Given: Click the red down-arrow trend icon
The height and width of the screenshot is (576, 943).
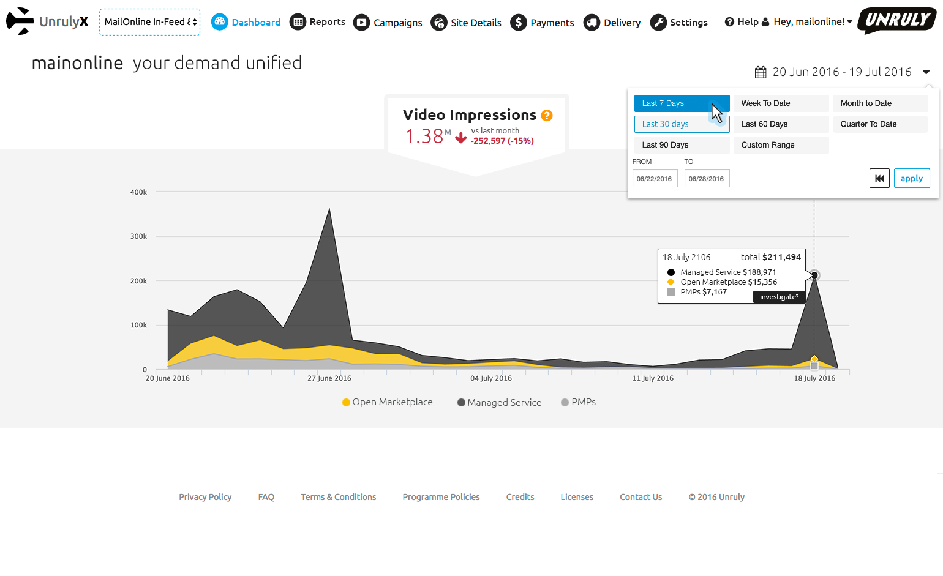Looking at the screenshot, I should pyautogui.click(x=461, y=138).
